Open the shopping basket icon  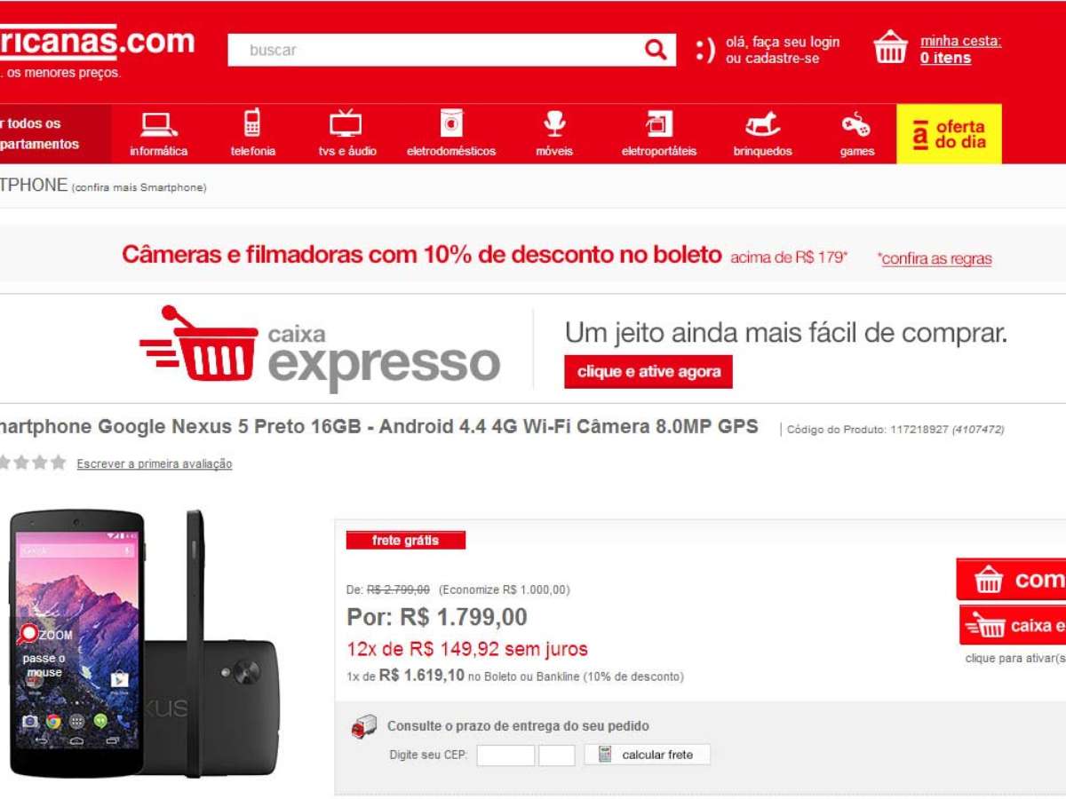tap(891, 47)
